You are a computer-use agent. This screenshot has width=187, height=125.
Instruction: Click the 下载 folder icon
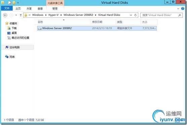coord(9,28)
